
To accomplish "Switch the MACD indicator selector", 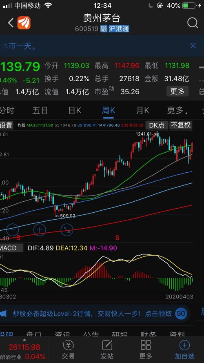I will (11, 248).
